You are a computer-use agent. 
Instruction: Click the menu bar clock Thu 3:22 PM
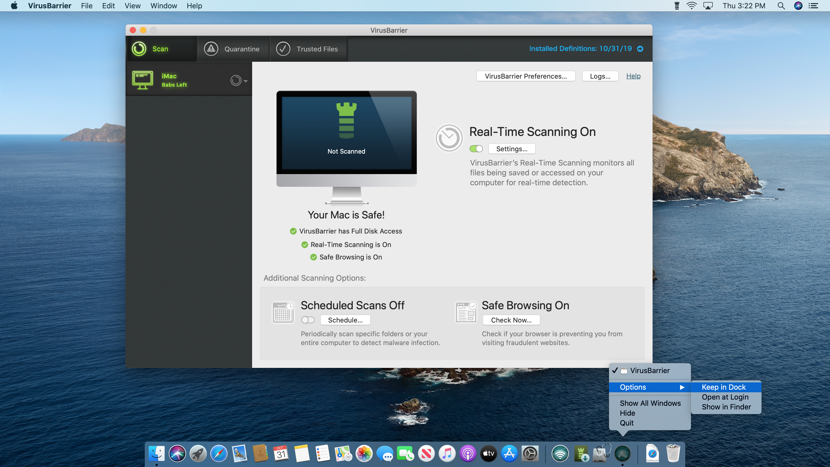(x=744, y=6)
